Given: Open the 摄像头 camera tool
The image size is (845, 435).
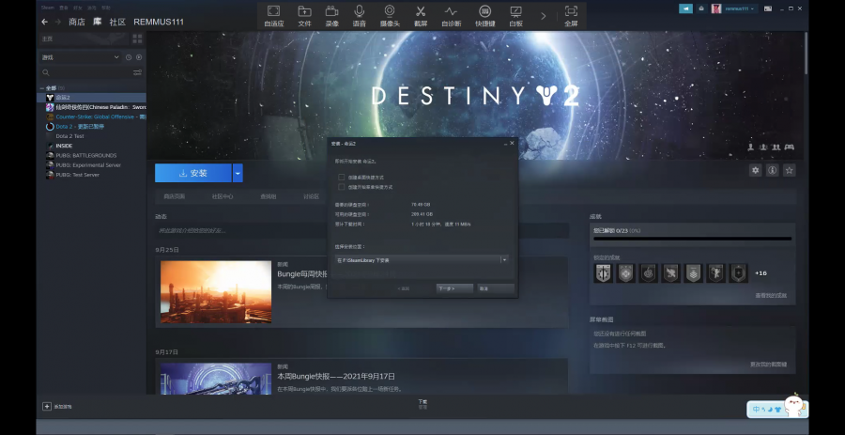Looking at the screenshot, I should pyautogui.click(x=390, y=16).
